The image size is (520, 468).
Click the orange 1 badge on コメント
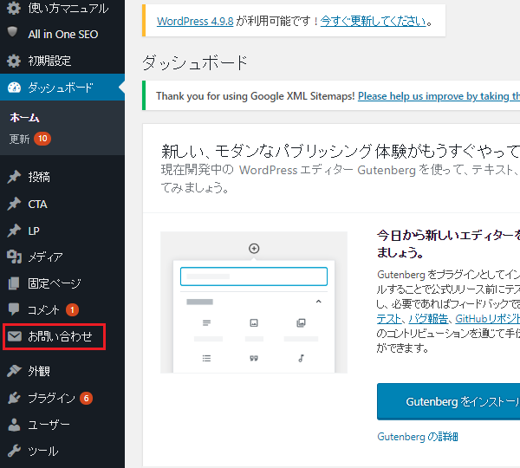[x=72, y=309]
